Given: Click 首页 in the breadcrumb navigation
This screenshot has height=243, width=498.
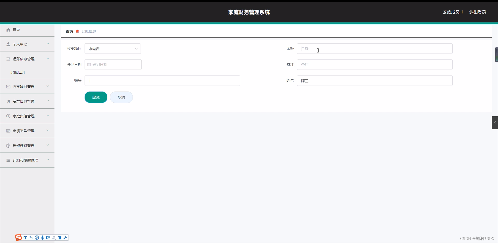Looking at the screenshot, I should click(69, 31).
